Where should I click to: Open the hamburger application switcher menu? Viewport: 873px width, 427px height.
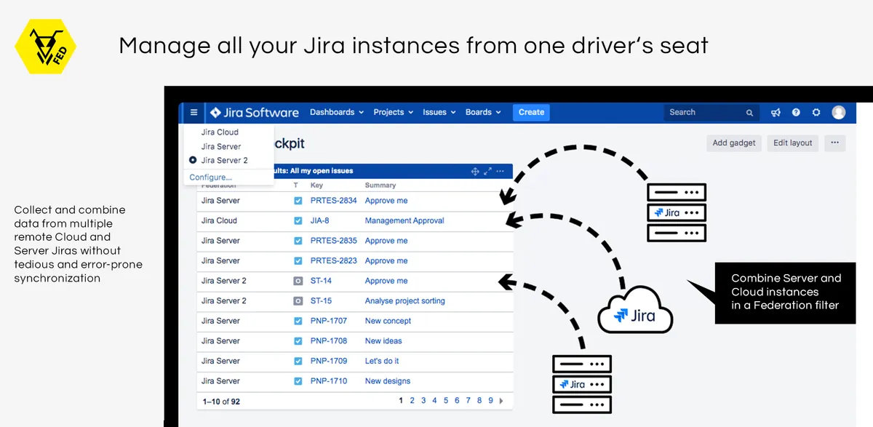point(194,112)
